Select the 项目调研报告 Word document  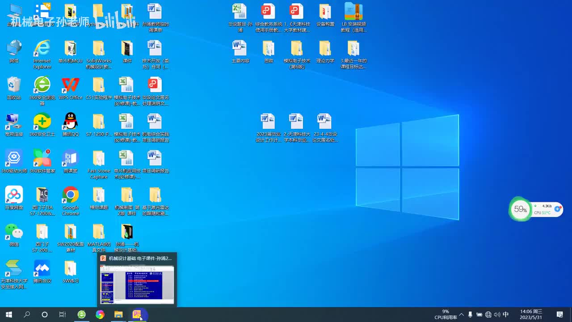pos(155,162)
